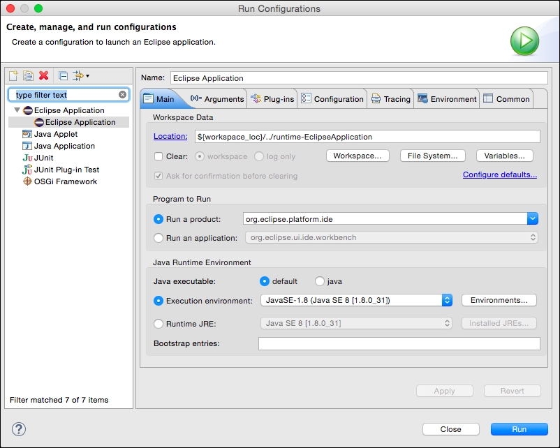This screenshot has height=448, width=560.
Task: Collapse the Eclipse Application tree node
Action: 17,110
